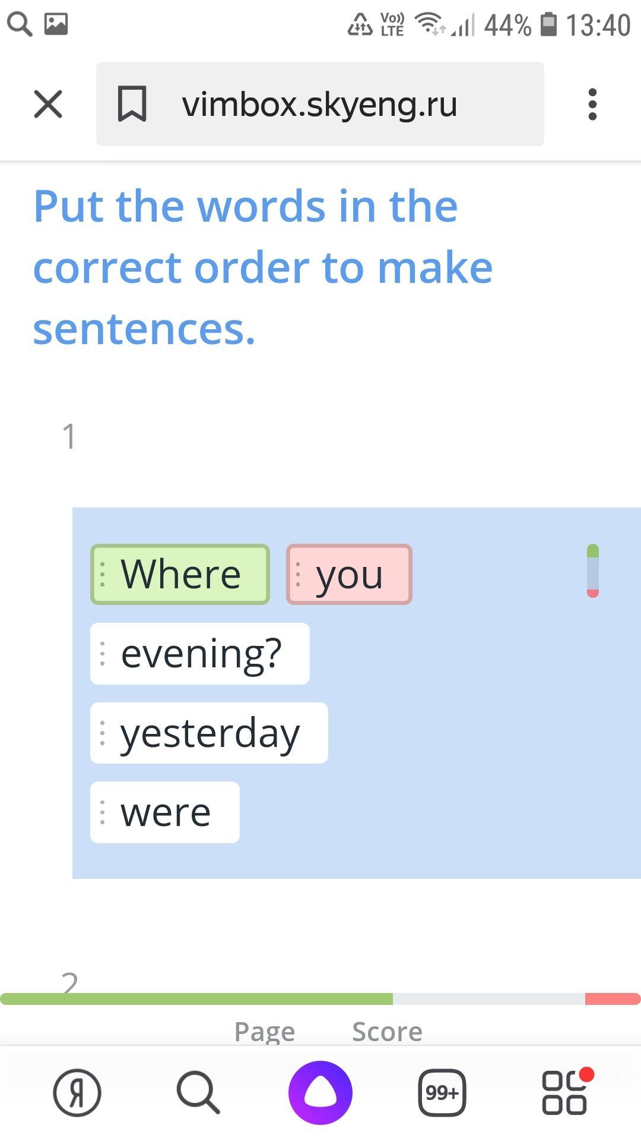Tap the status bar search icon
The height and width of the screenshot is (1141, 641).
click(19, 24)
